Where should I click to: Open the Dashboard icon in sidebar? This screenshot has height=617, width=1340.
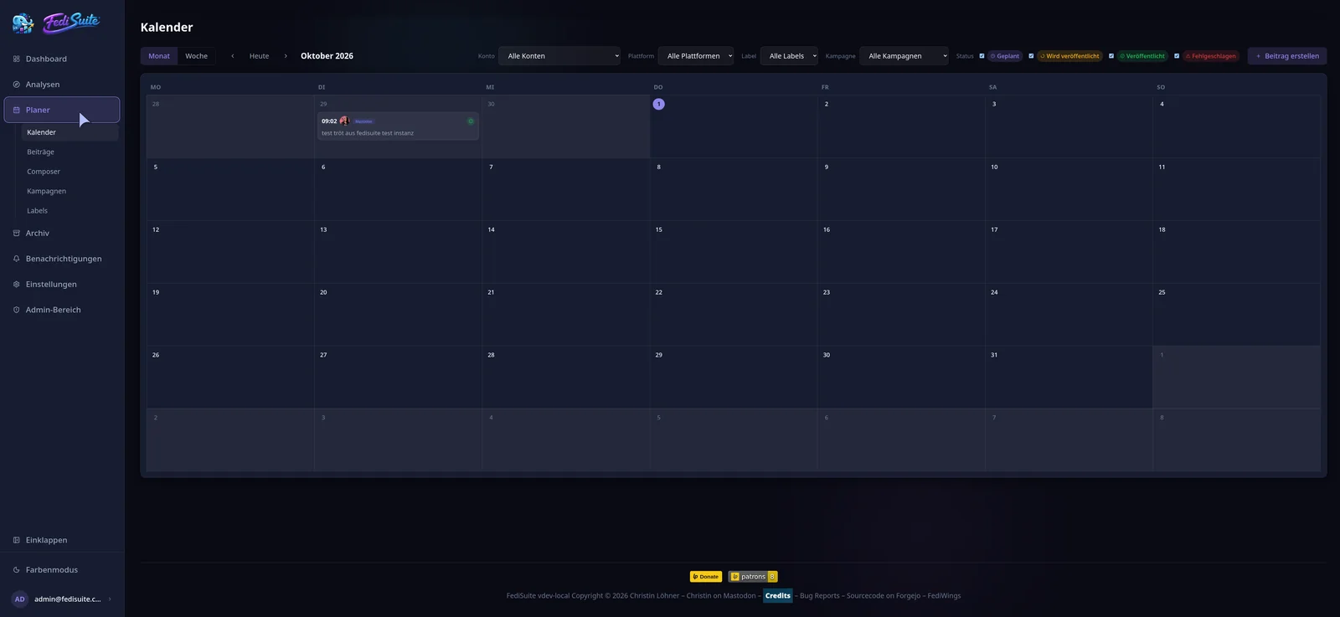pyautogui.click(x=16, y=59)
